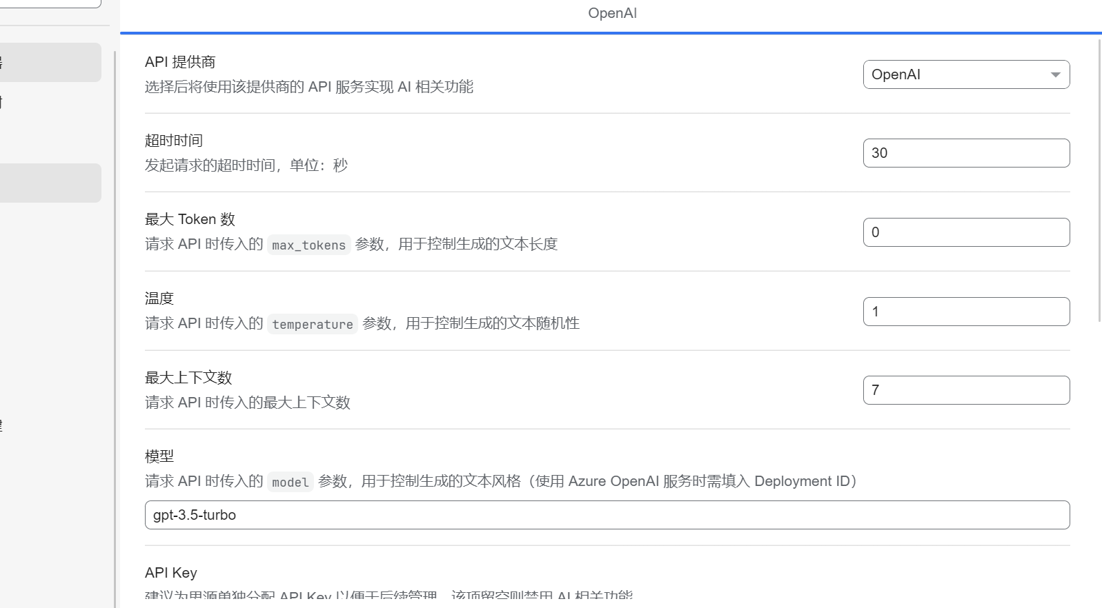The width and height of the screenshot is (1102, 608).
Task: Click the model code tag in the description
Action: pyautogui.click(x=290, y=483)
